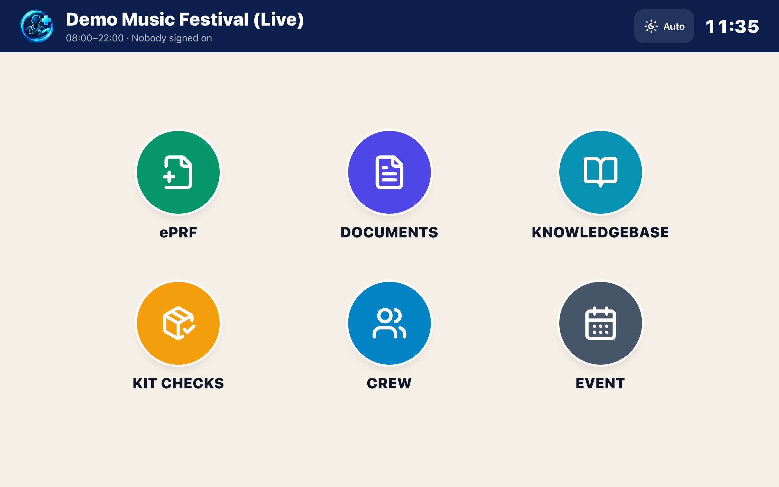779x487 pixels.
Task: Open the orange Kit Checks package icon
Action: tap(178, 323)
